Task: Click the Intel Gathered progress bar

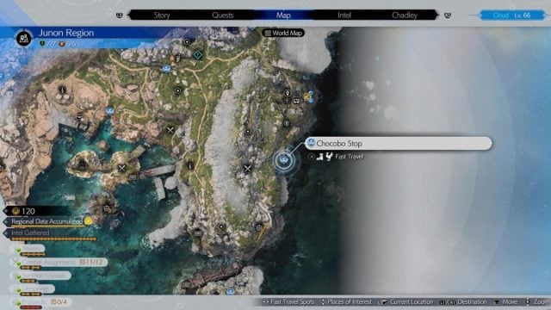Action: tap(53, 239)
